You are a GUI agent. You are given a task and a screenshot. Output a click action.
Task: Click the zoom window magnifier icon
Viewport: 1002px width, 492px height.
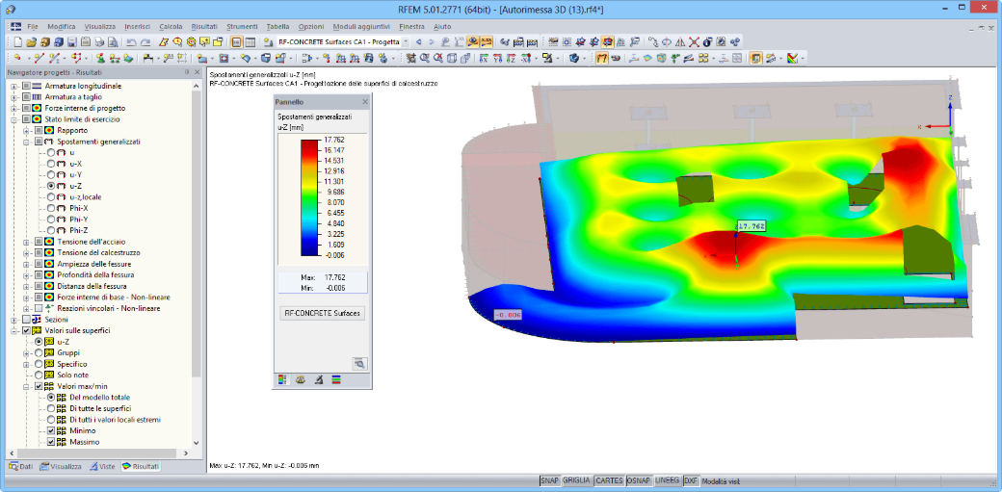click(x=424, y=59)
